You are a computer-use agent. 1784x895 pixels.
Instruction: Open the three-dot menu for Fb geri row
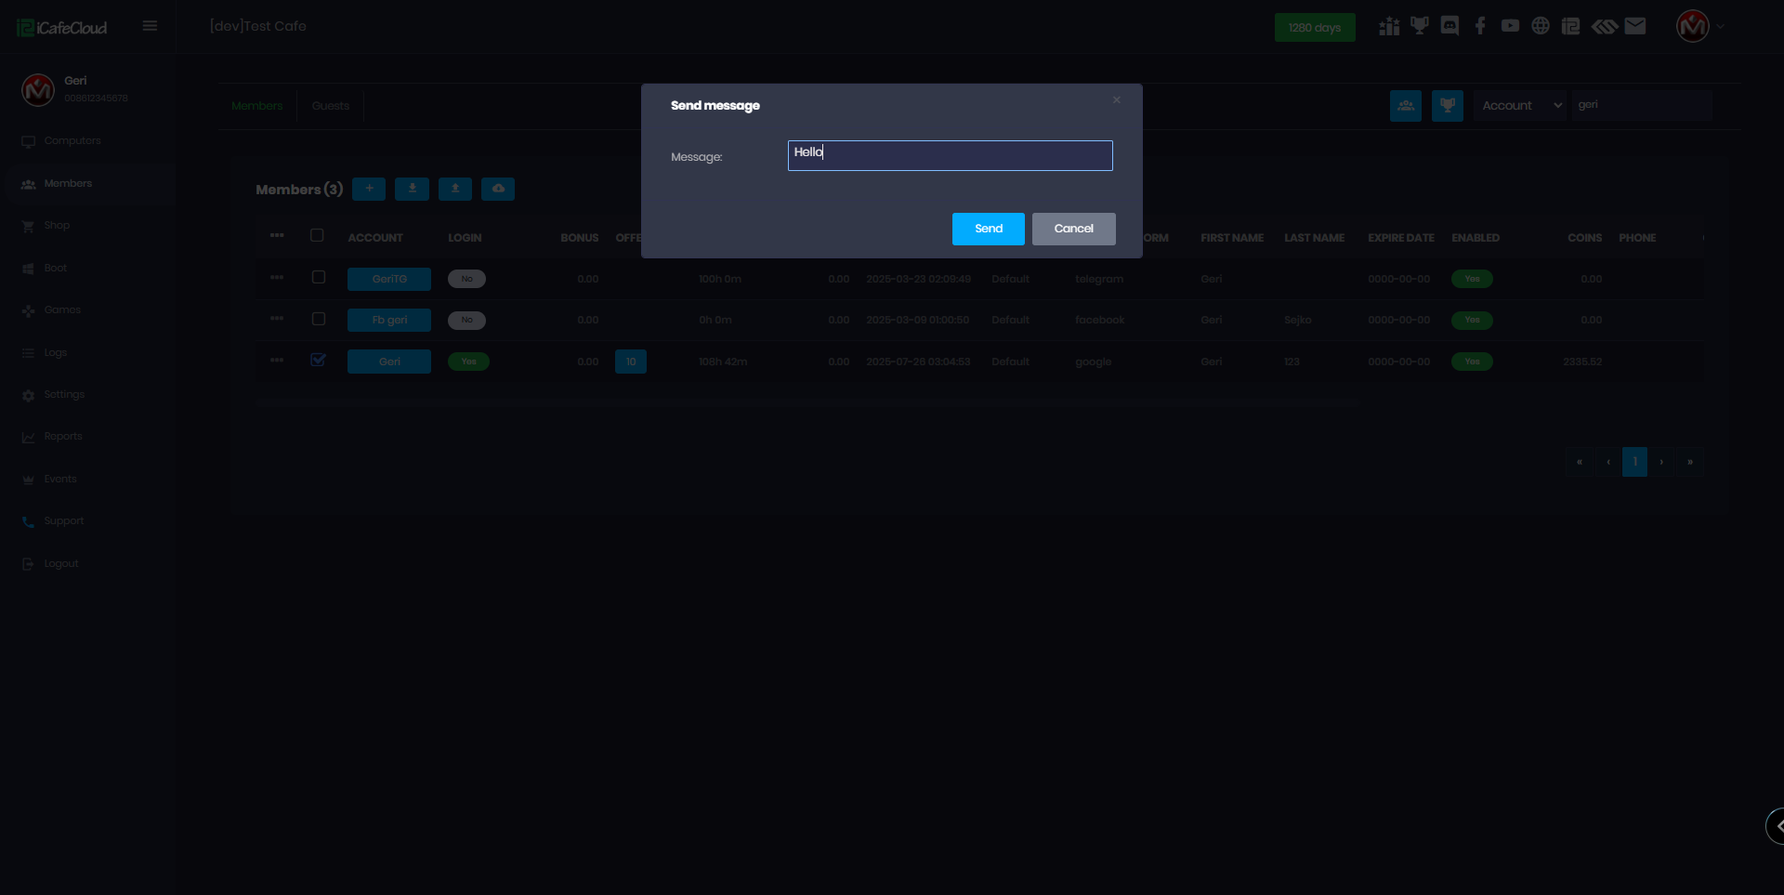tap(277, 319)
